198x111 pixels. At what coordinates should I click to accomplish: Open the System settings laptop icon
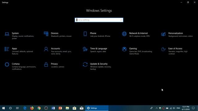pyautogui.click(x=7, y=34)
